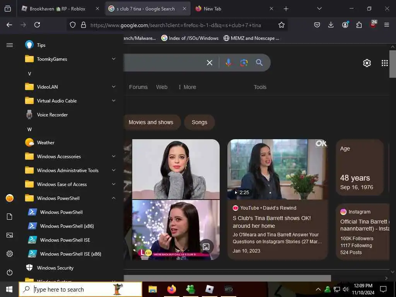
Task: Open Roblox from the taskbar
Action: [209, 289]
